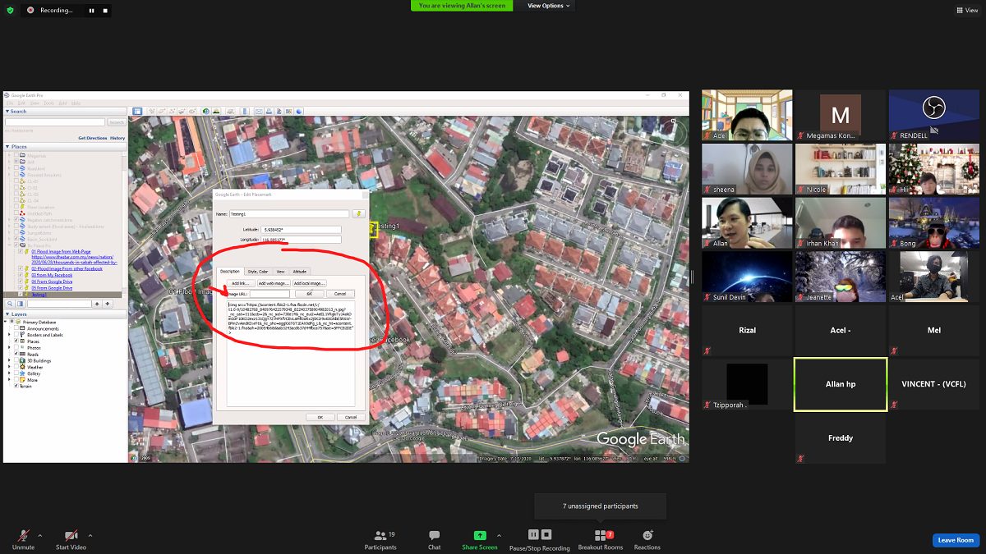This screenshot has height=554, width=986.
Task: Click the Unmute microphone icon
Action: click(24, 535)
